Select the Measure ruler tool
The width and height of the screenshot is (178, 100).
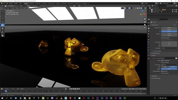pos(3,36)
